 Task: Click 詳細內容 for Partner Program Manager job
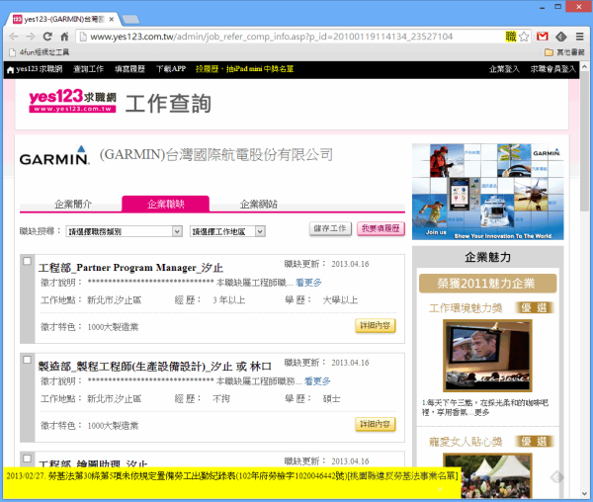pos(375,325)
